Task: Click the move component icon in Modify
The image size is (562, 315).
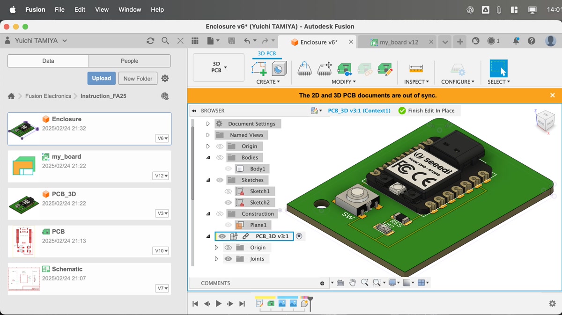Action: click(x=325, y=69)
